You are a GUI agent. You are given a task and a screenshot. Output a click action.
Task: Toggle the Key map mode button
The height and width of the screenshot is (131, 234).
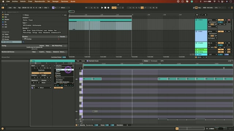199,8
